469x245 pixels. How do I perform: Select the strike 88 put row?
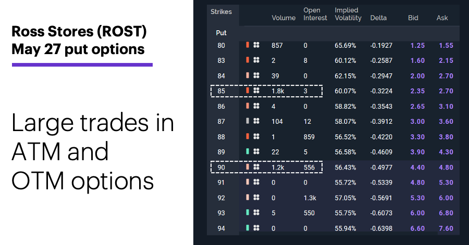point(333,137)
